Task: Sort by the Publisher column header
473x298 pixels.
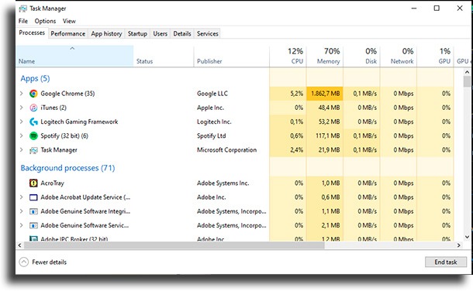Action: 231,57
